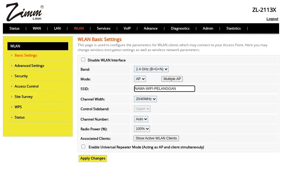Click the WLAN sidebar header

38,46
